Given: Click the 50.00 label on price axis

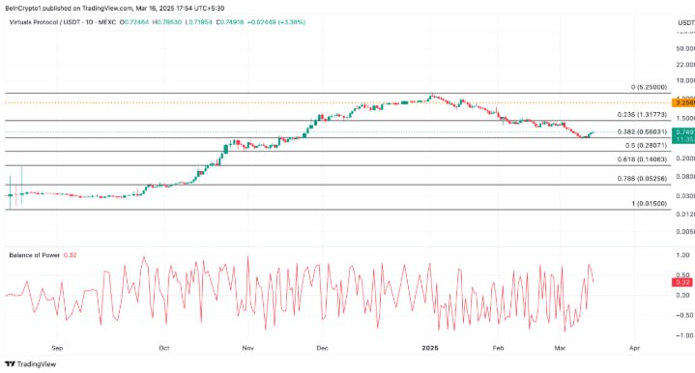Looking at the screenshot, I should (685, 48).
